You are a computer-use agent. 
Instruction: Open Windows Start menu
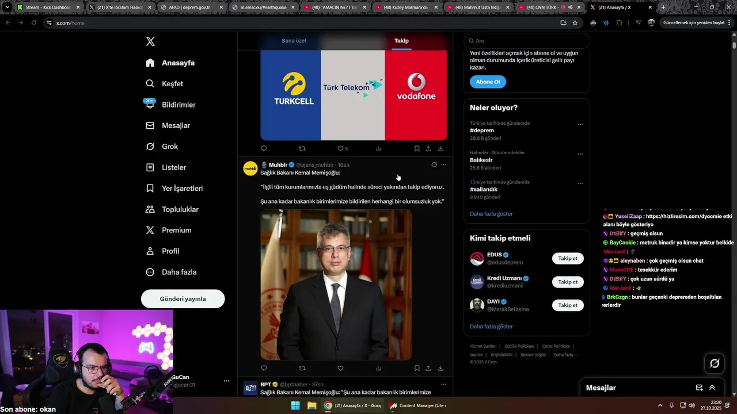(295, 405)
